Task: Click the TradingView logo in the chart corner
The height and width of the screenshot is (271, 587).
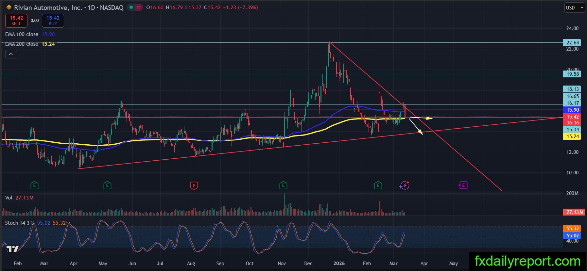Action: click(x=13, y=249)
